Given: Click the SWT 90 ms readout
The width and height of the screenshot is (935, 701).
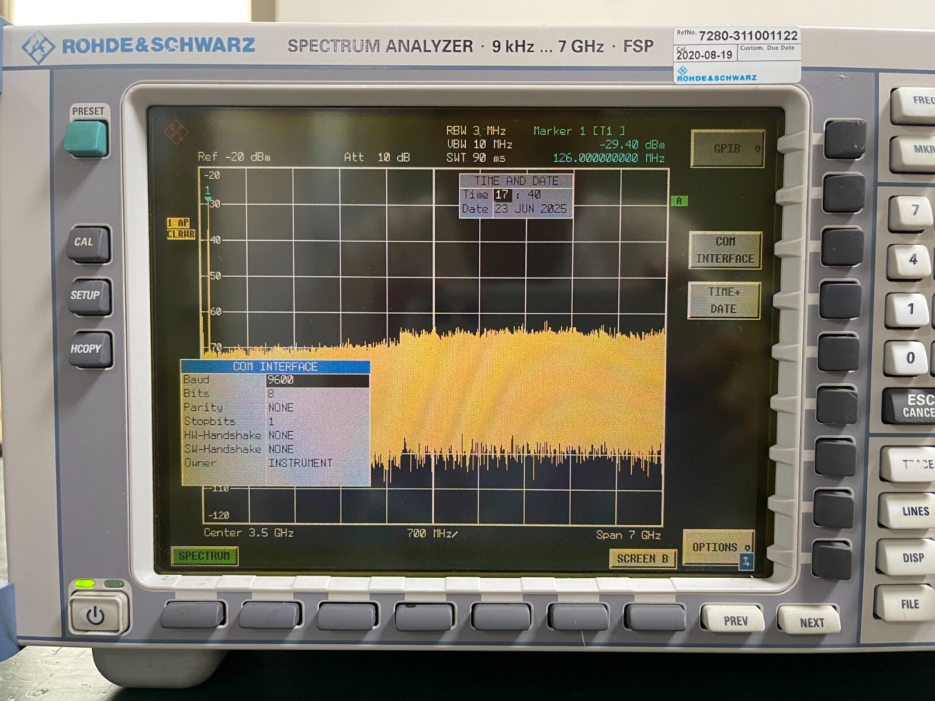Looking at the screenshot, I should pos(476,158).
